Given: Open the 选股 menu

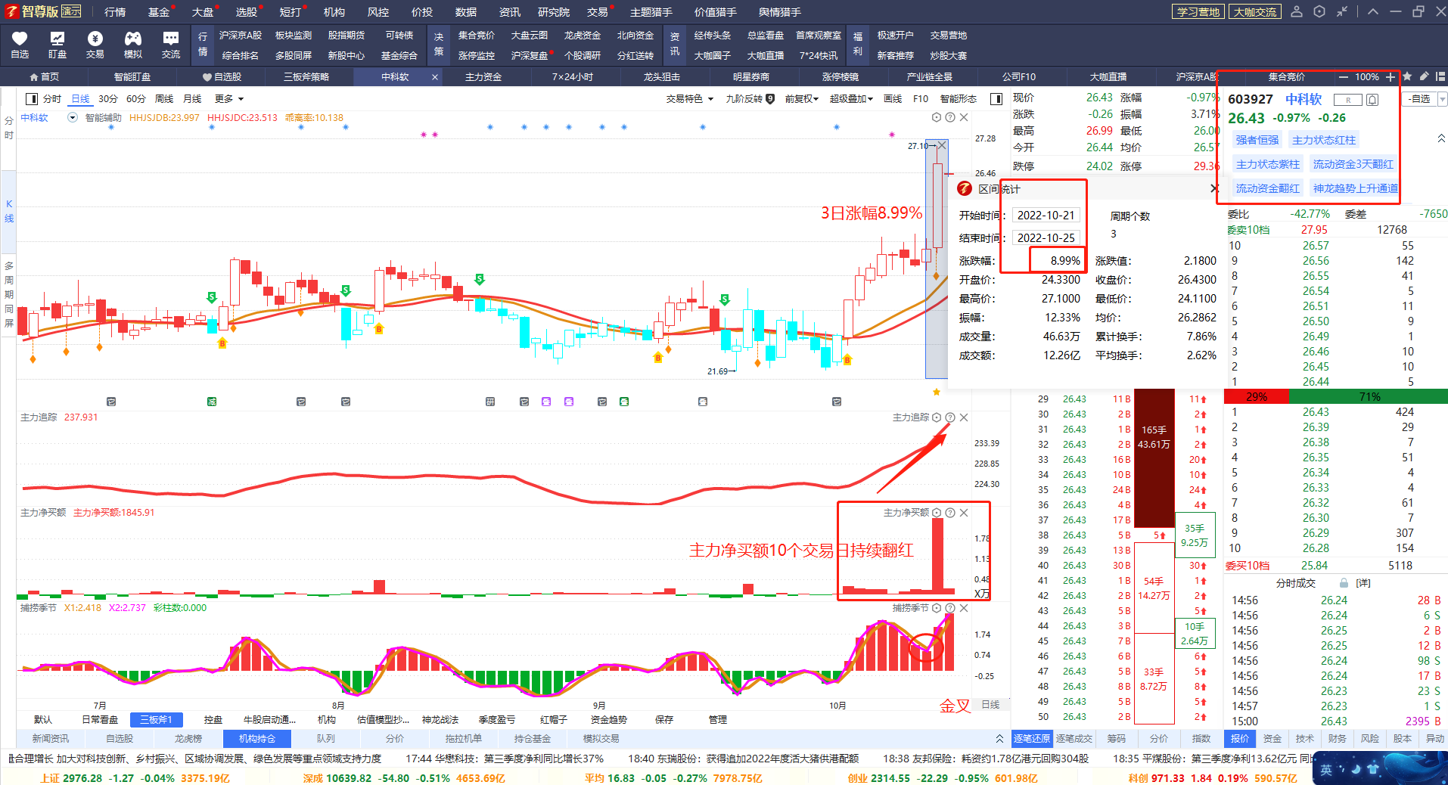Looking at the screenshot, I should 246,12.
